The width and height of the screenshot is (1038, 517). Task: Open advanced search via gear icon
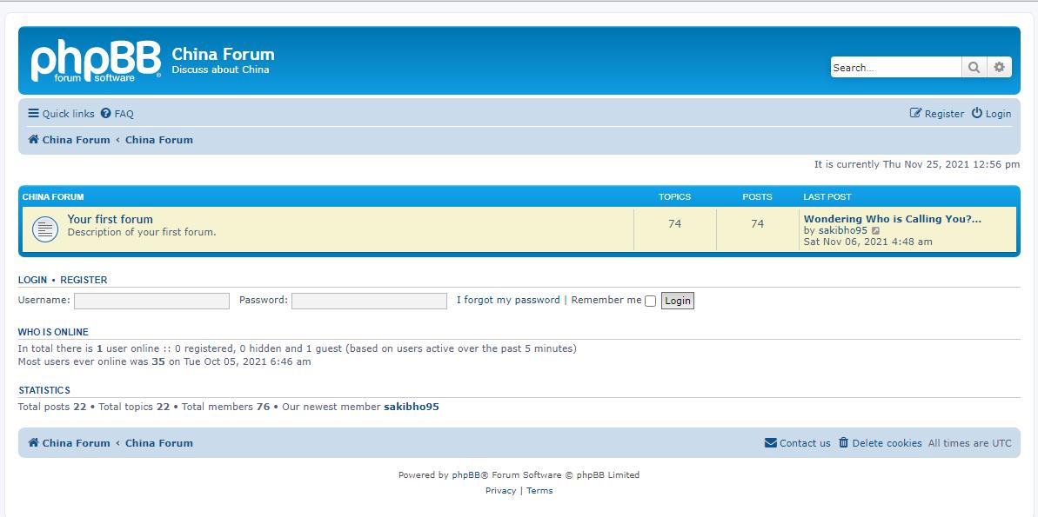(999, 67)
